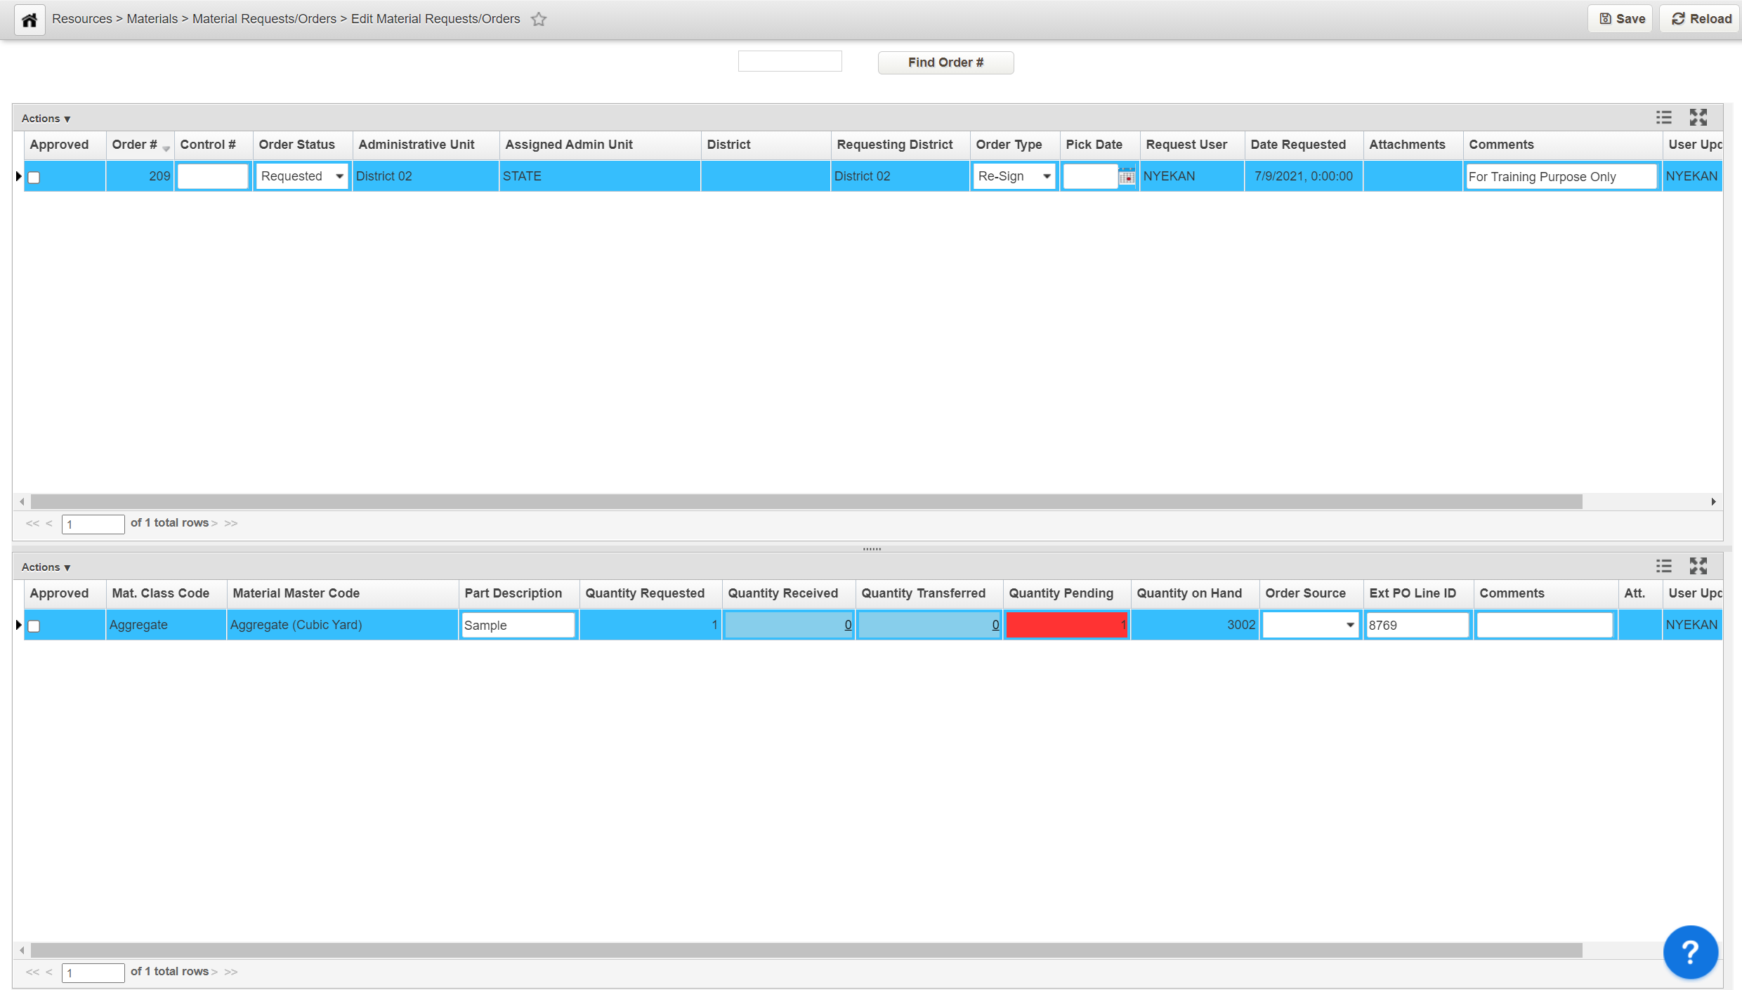The height and width of the screenshot is (990, 1742).
Task: Expand the upper grid to fullscreen
Action: 1698,118
